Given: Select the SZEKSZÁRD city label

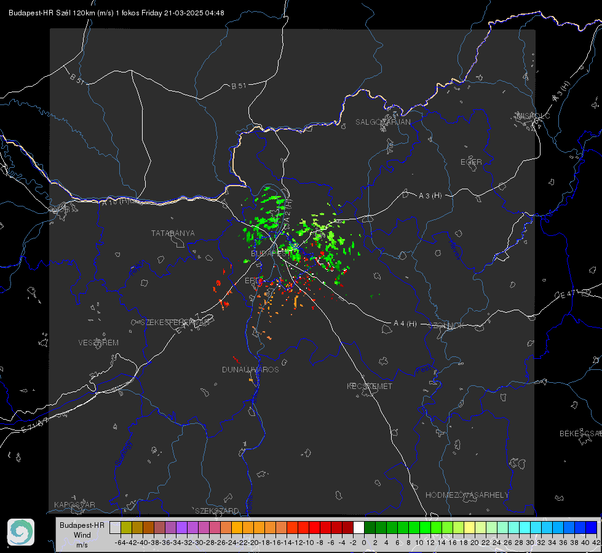Looking at the screenshot, I should pos(217,511).
